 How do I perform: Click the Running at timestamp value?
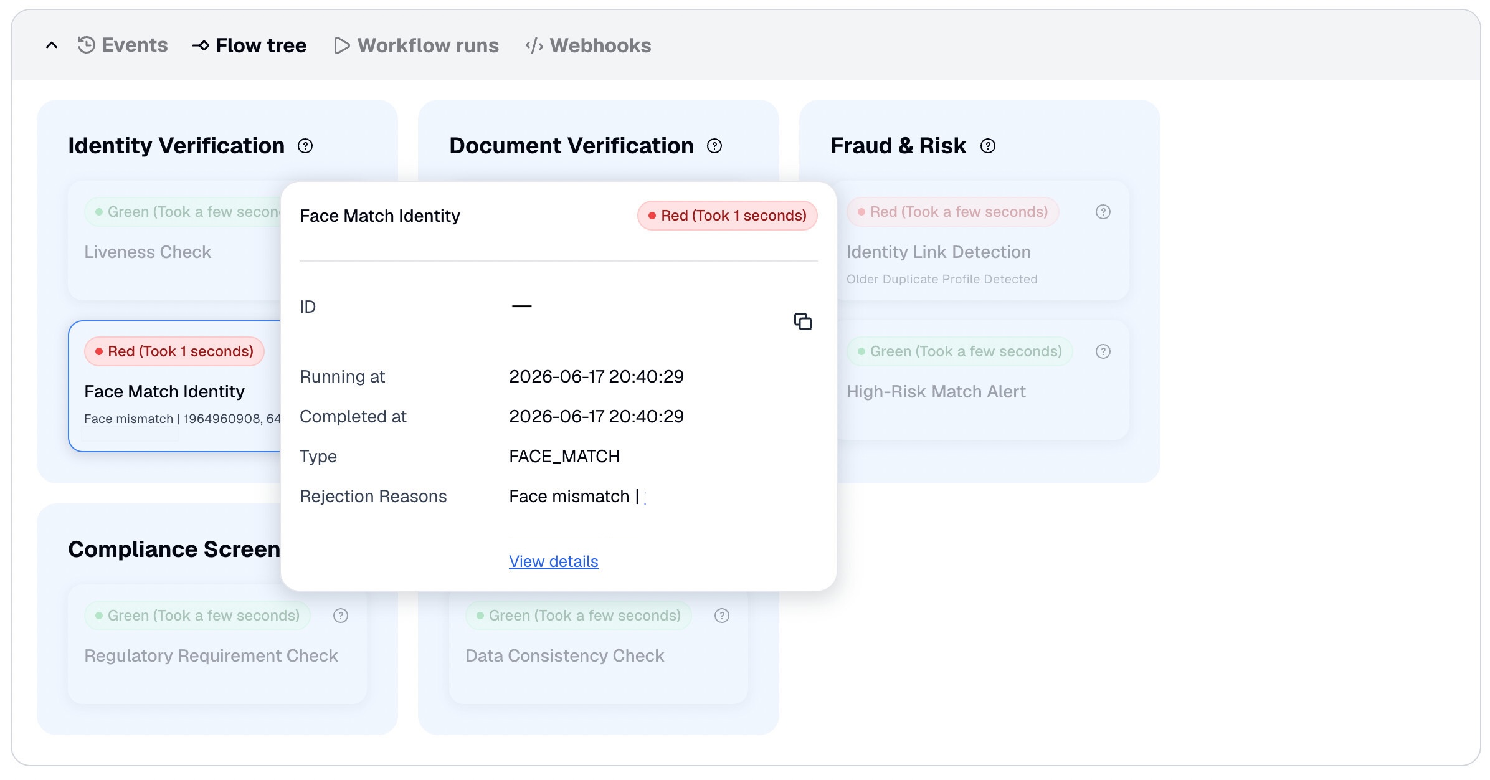(x=596, y=376)
